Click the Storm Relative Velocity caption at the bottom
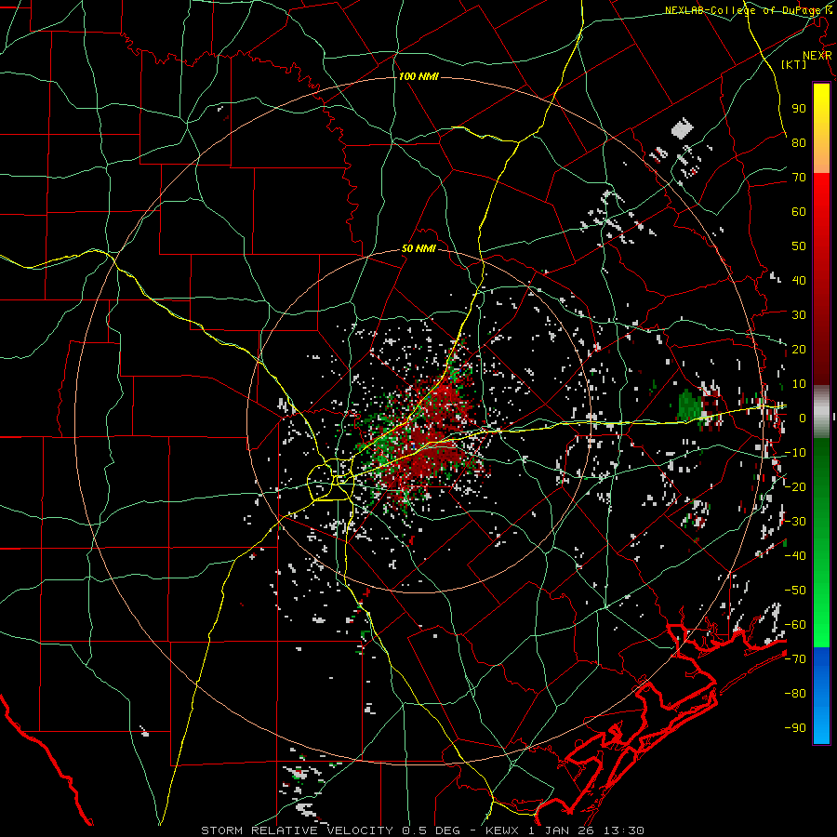Image resolution: width=837 pixels, height=837 pixels. [x=422, y=830]
